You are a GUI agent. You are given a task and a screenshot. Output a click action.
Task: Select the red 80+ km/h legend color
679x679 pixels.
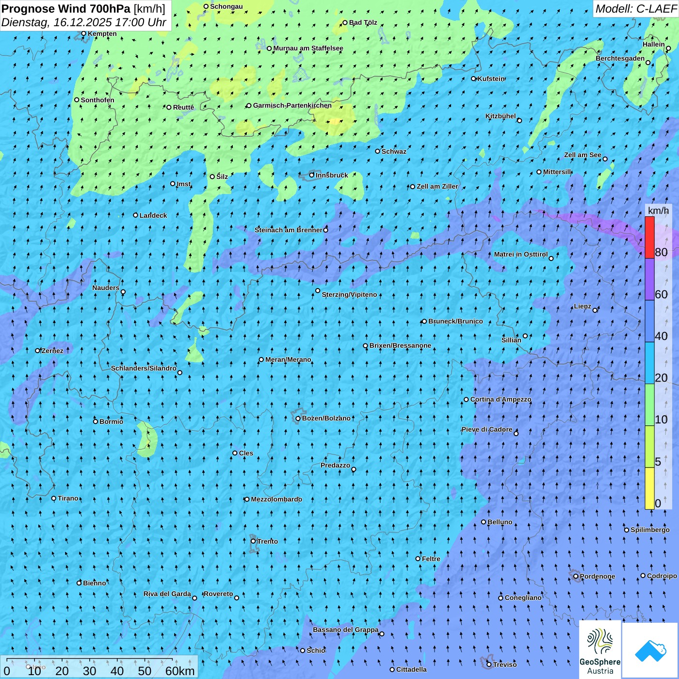[649, 238]
